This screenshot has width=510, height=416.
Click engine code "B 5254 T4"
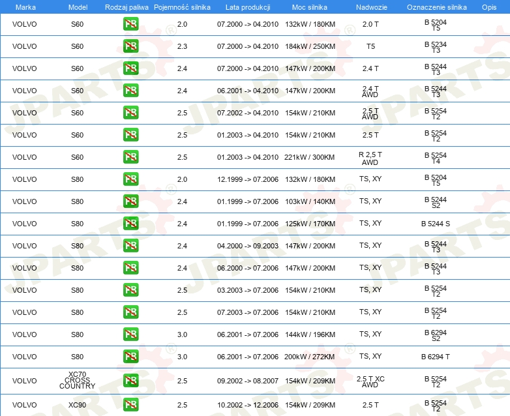click(x=436, y=158)
